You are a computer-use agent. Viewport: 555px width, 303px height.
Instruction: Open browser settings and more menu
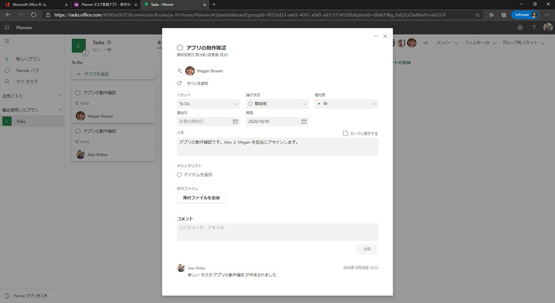547,15
